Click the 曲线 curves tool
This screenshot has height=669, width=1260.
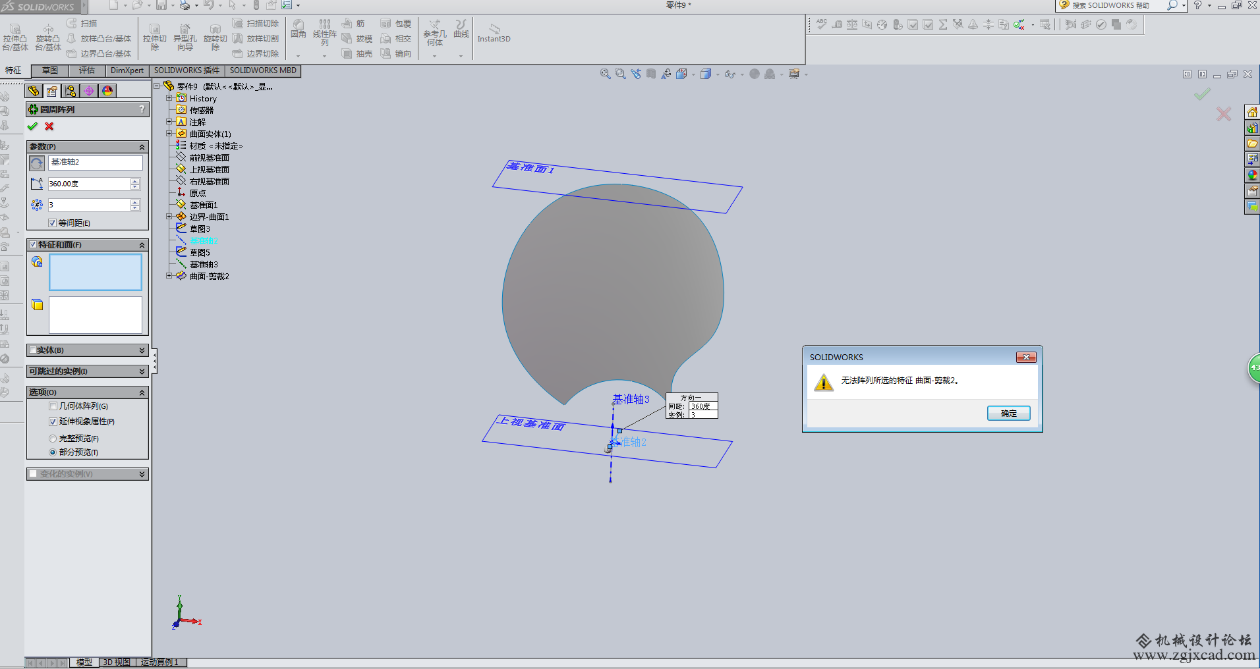point(461,30)
